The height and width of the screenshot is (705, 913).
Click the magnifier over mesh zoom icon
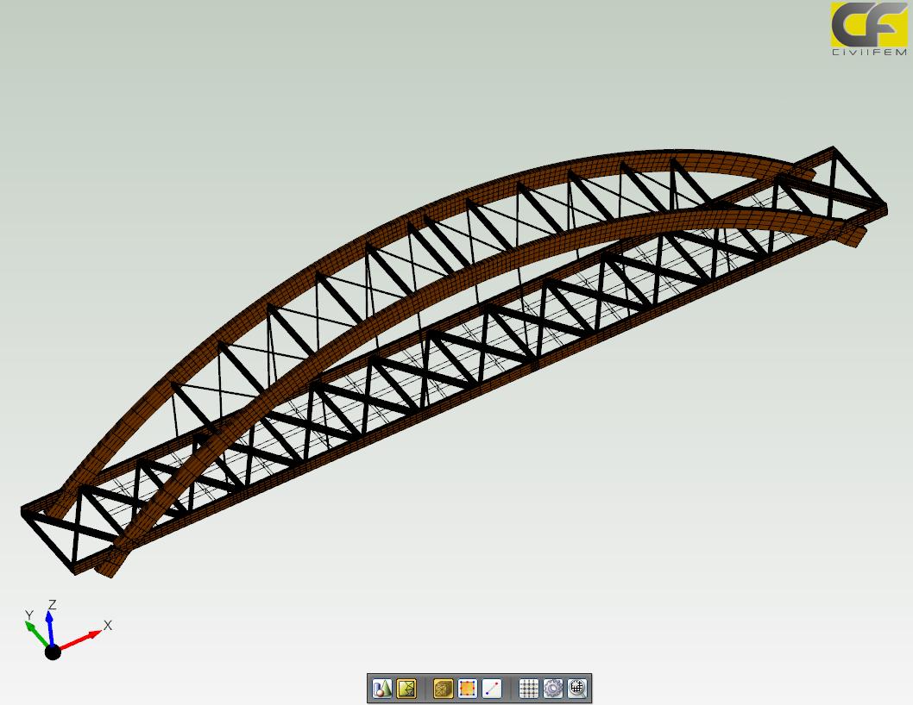click(x=577, y=688)
